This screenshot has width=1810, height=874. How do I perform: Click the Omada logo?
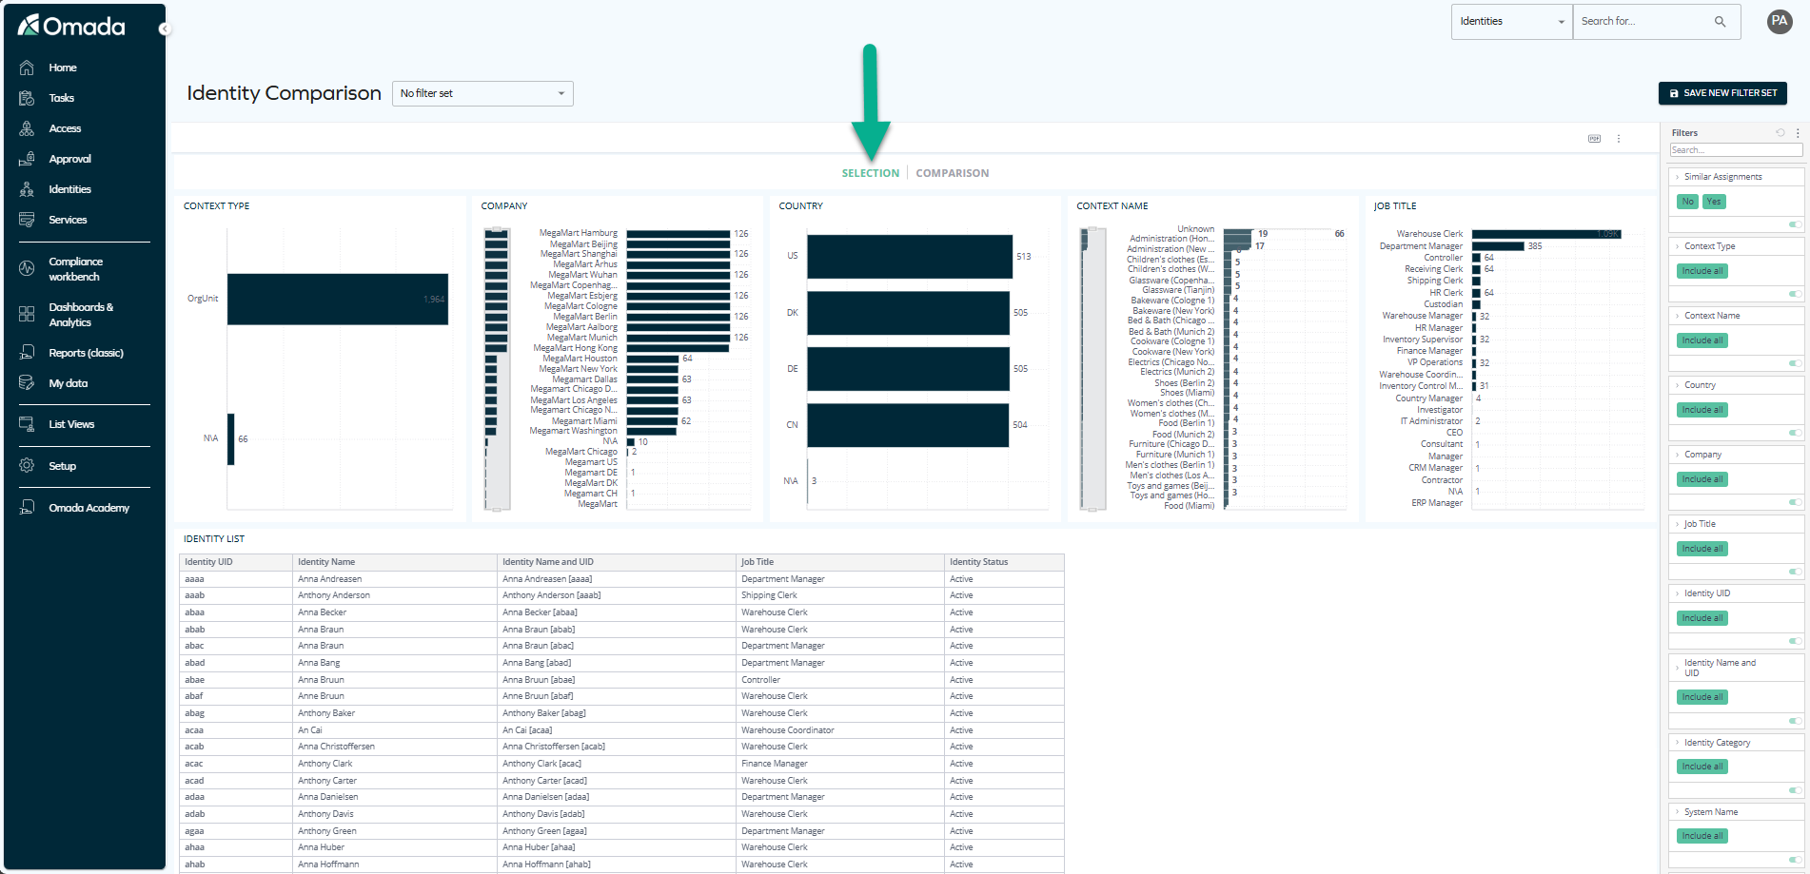point(71,26)
